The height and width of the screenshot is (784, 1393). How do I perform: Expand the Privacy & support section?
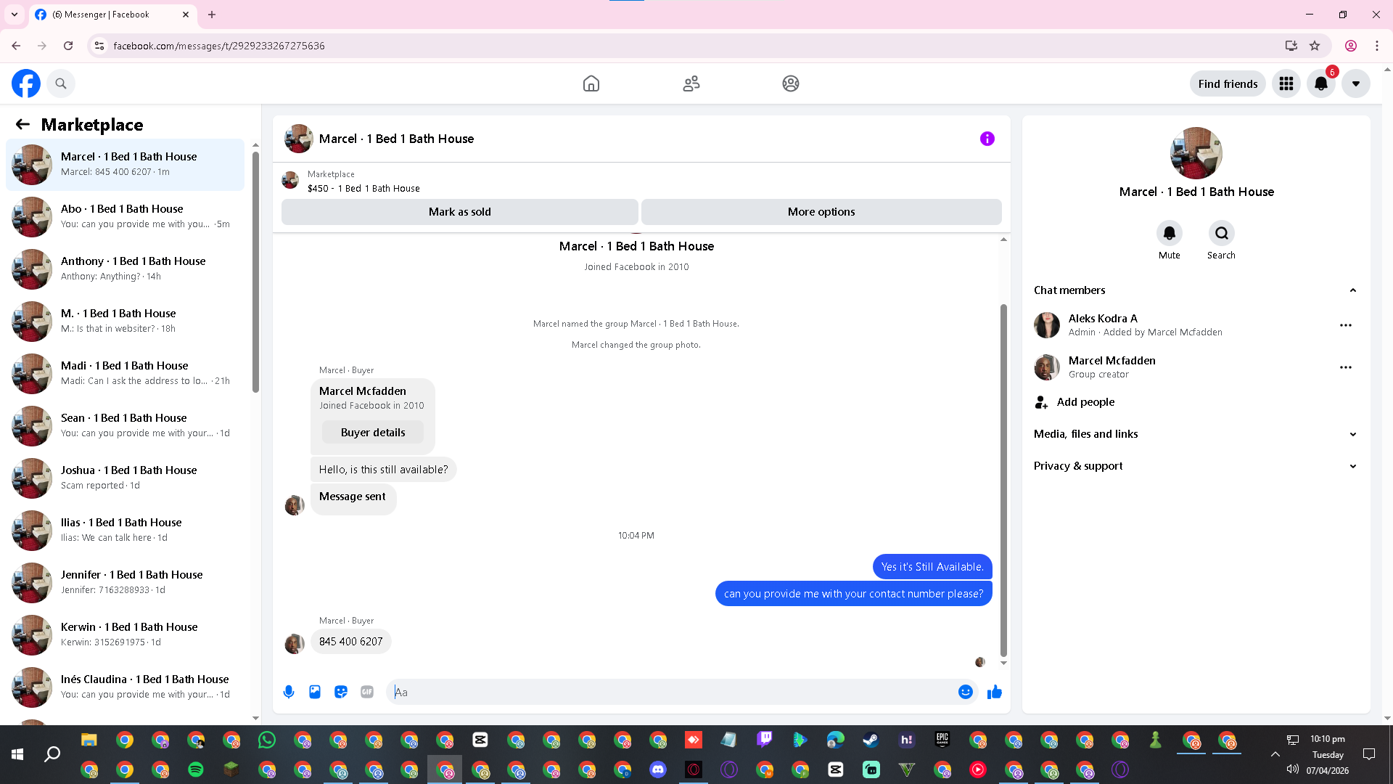click(1195, 466)
